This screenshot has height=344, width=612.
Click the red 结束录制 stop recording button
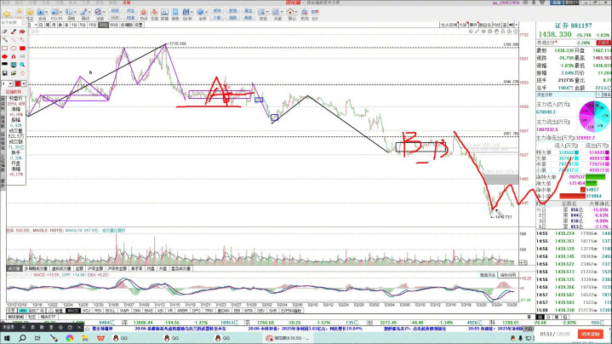pyautogui.click(x=590, y=335)
